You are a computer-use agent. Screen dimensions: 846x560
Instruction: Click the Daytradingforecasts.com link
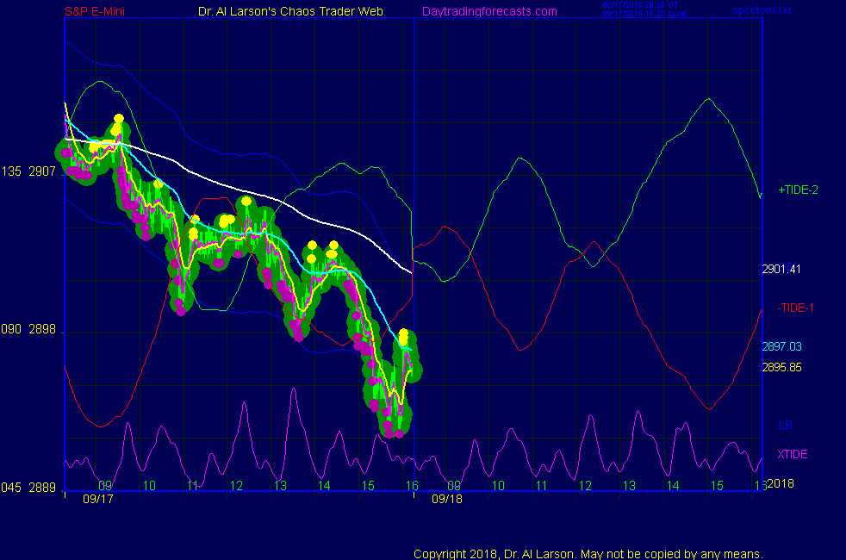click(x=488, y=11)
